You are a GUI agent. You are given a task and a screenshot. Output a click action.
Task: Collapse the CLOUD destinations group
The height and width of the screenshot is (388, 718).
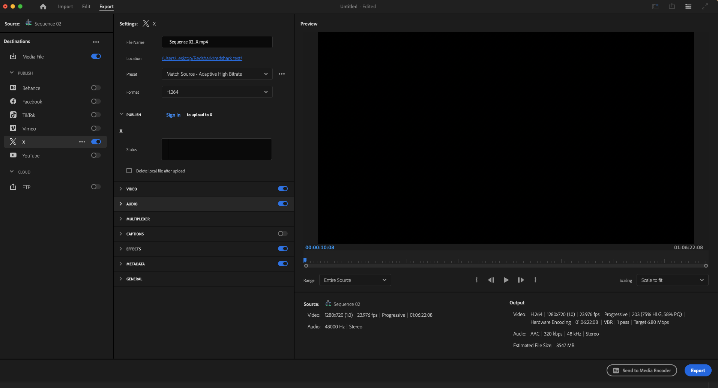(x=12, y=172)
